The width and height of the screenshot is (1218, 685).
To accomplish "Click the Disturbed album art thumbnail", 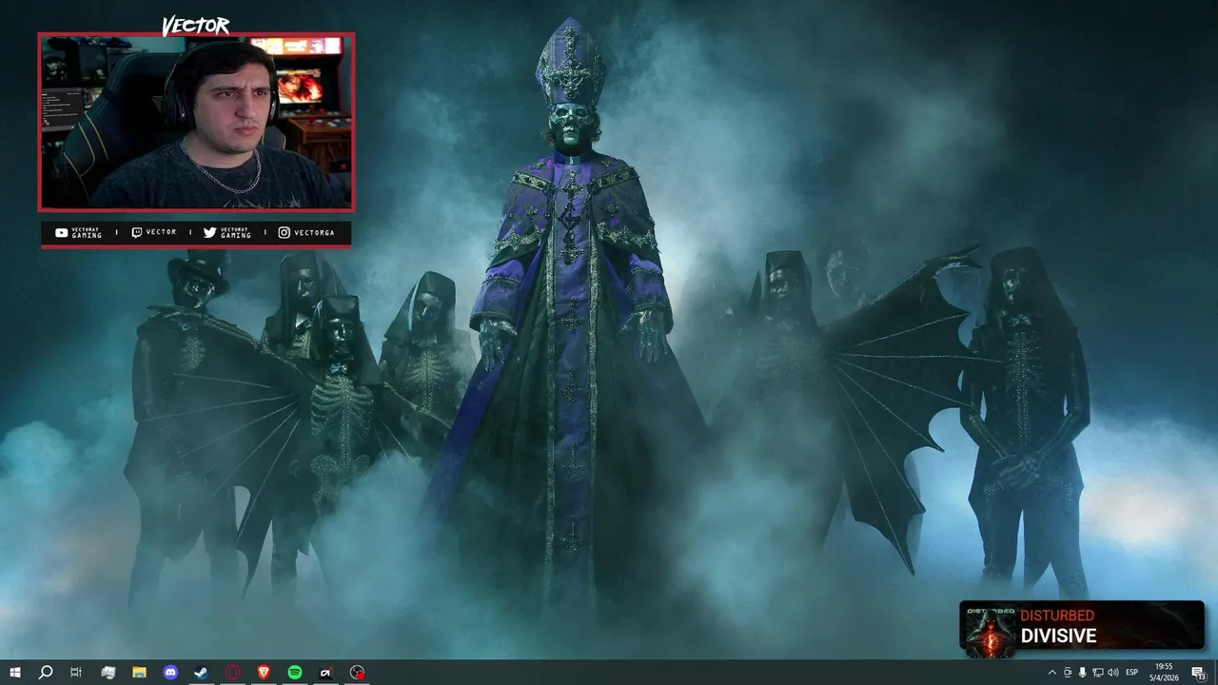I will coord(990,631).
